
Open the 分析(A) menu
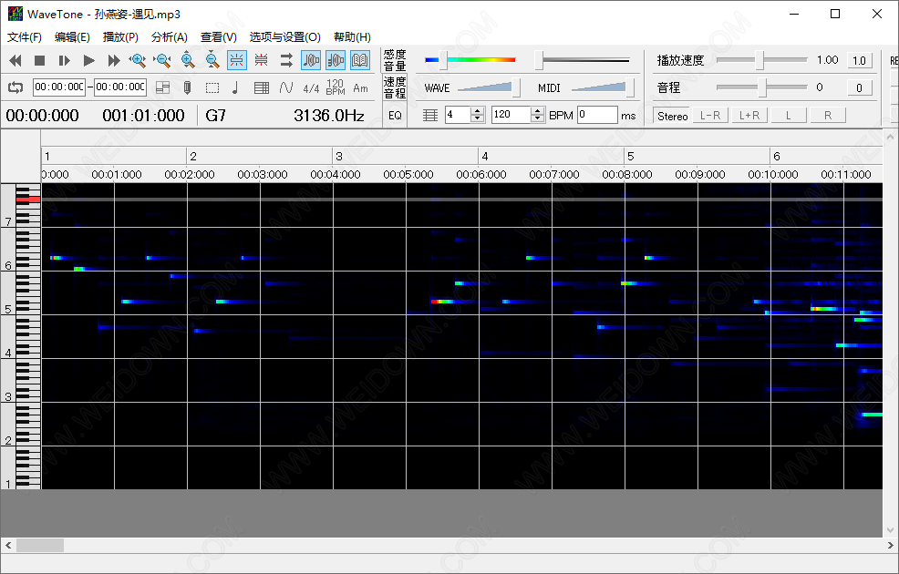click(170, 37)
